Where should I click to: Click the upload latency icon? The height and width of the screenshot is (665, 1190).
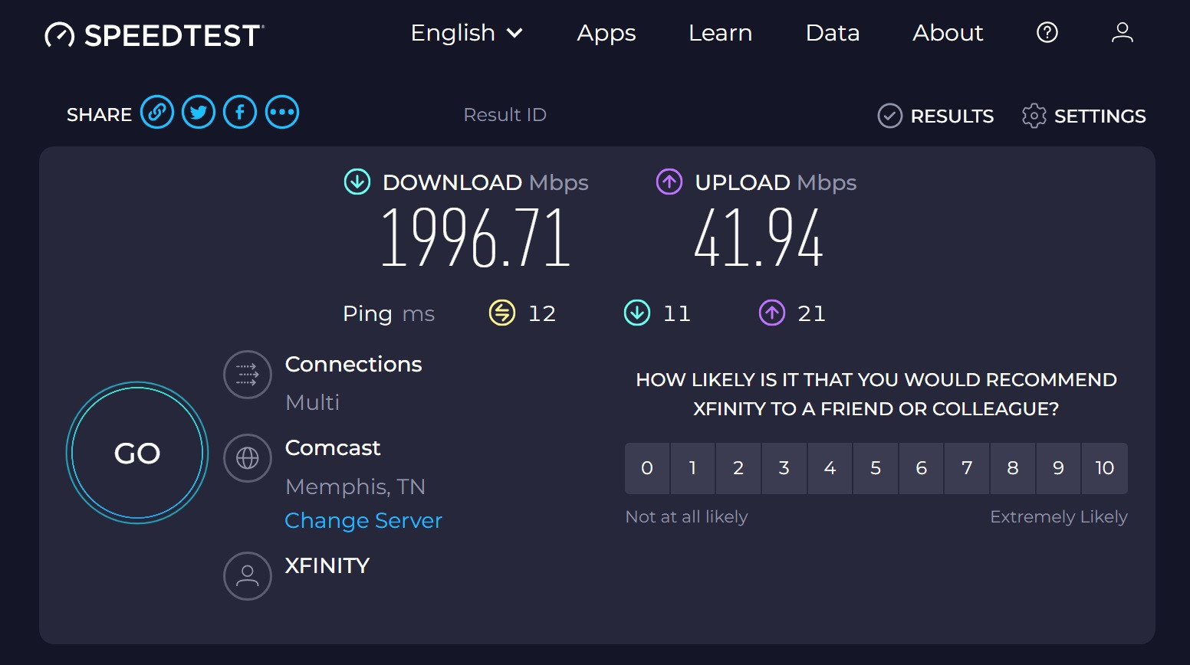(772, 313)
